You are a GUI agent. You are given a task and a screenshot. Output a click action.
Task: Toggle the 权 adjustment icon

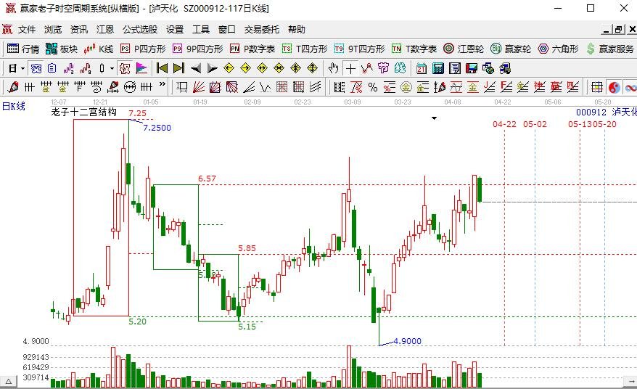coord(125,68)
